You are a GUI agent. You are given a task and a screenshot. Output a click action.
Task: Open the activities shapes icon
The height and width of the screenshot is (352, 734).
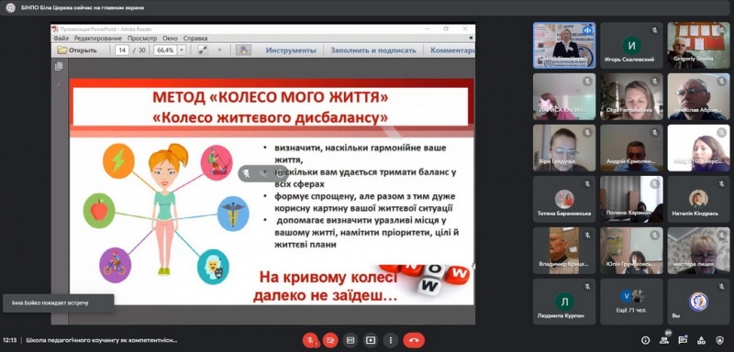click(701, 340)
